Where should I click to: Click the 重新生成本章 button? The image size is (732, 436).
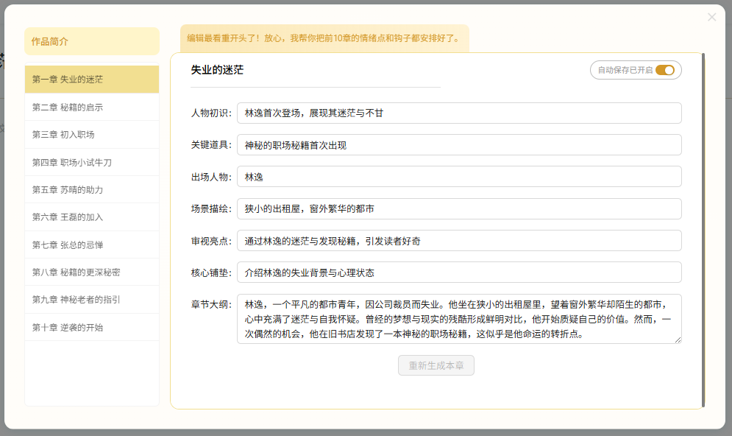tap(436, 365)
